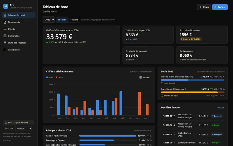Viewport: 233px width, 146px height.
Task: Click the Association Les Jardins Partagés bar
Action: [x=92, y=145]
